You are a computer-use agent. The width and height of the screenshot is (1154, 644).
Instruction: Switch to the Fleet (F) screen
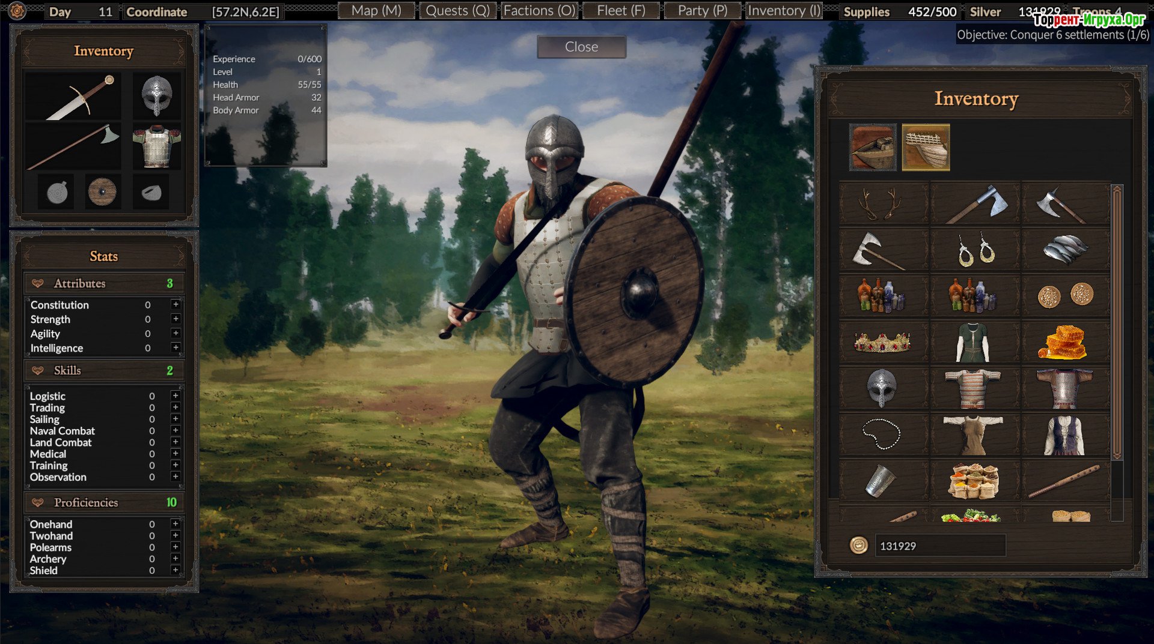point(621,11)
